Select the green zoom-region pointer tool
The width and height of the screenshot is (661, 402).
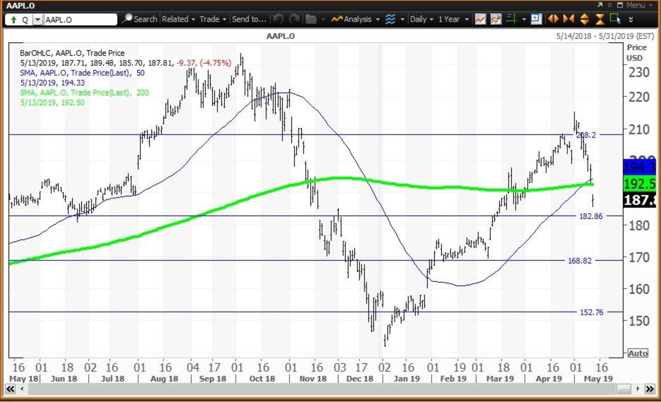(x=615, y=19)
